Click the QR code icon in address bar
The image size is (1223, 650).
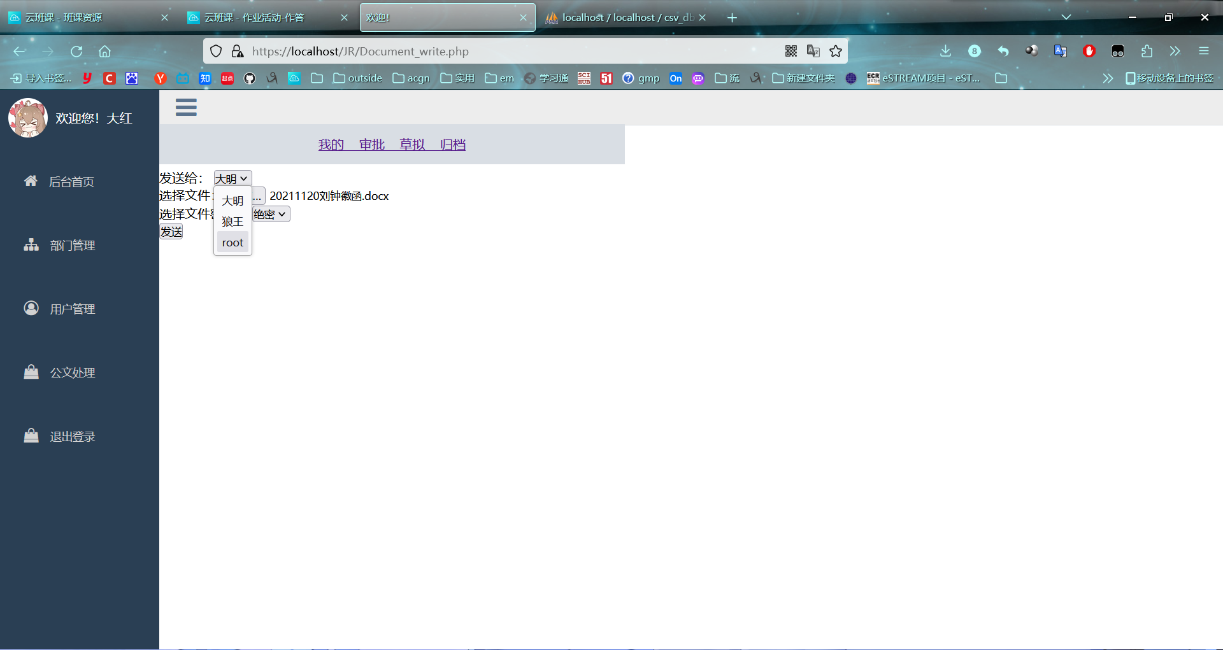pos(791,52)
